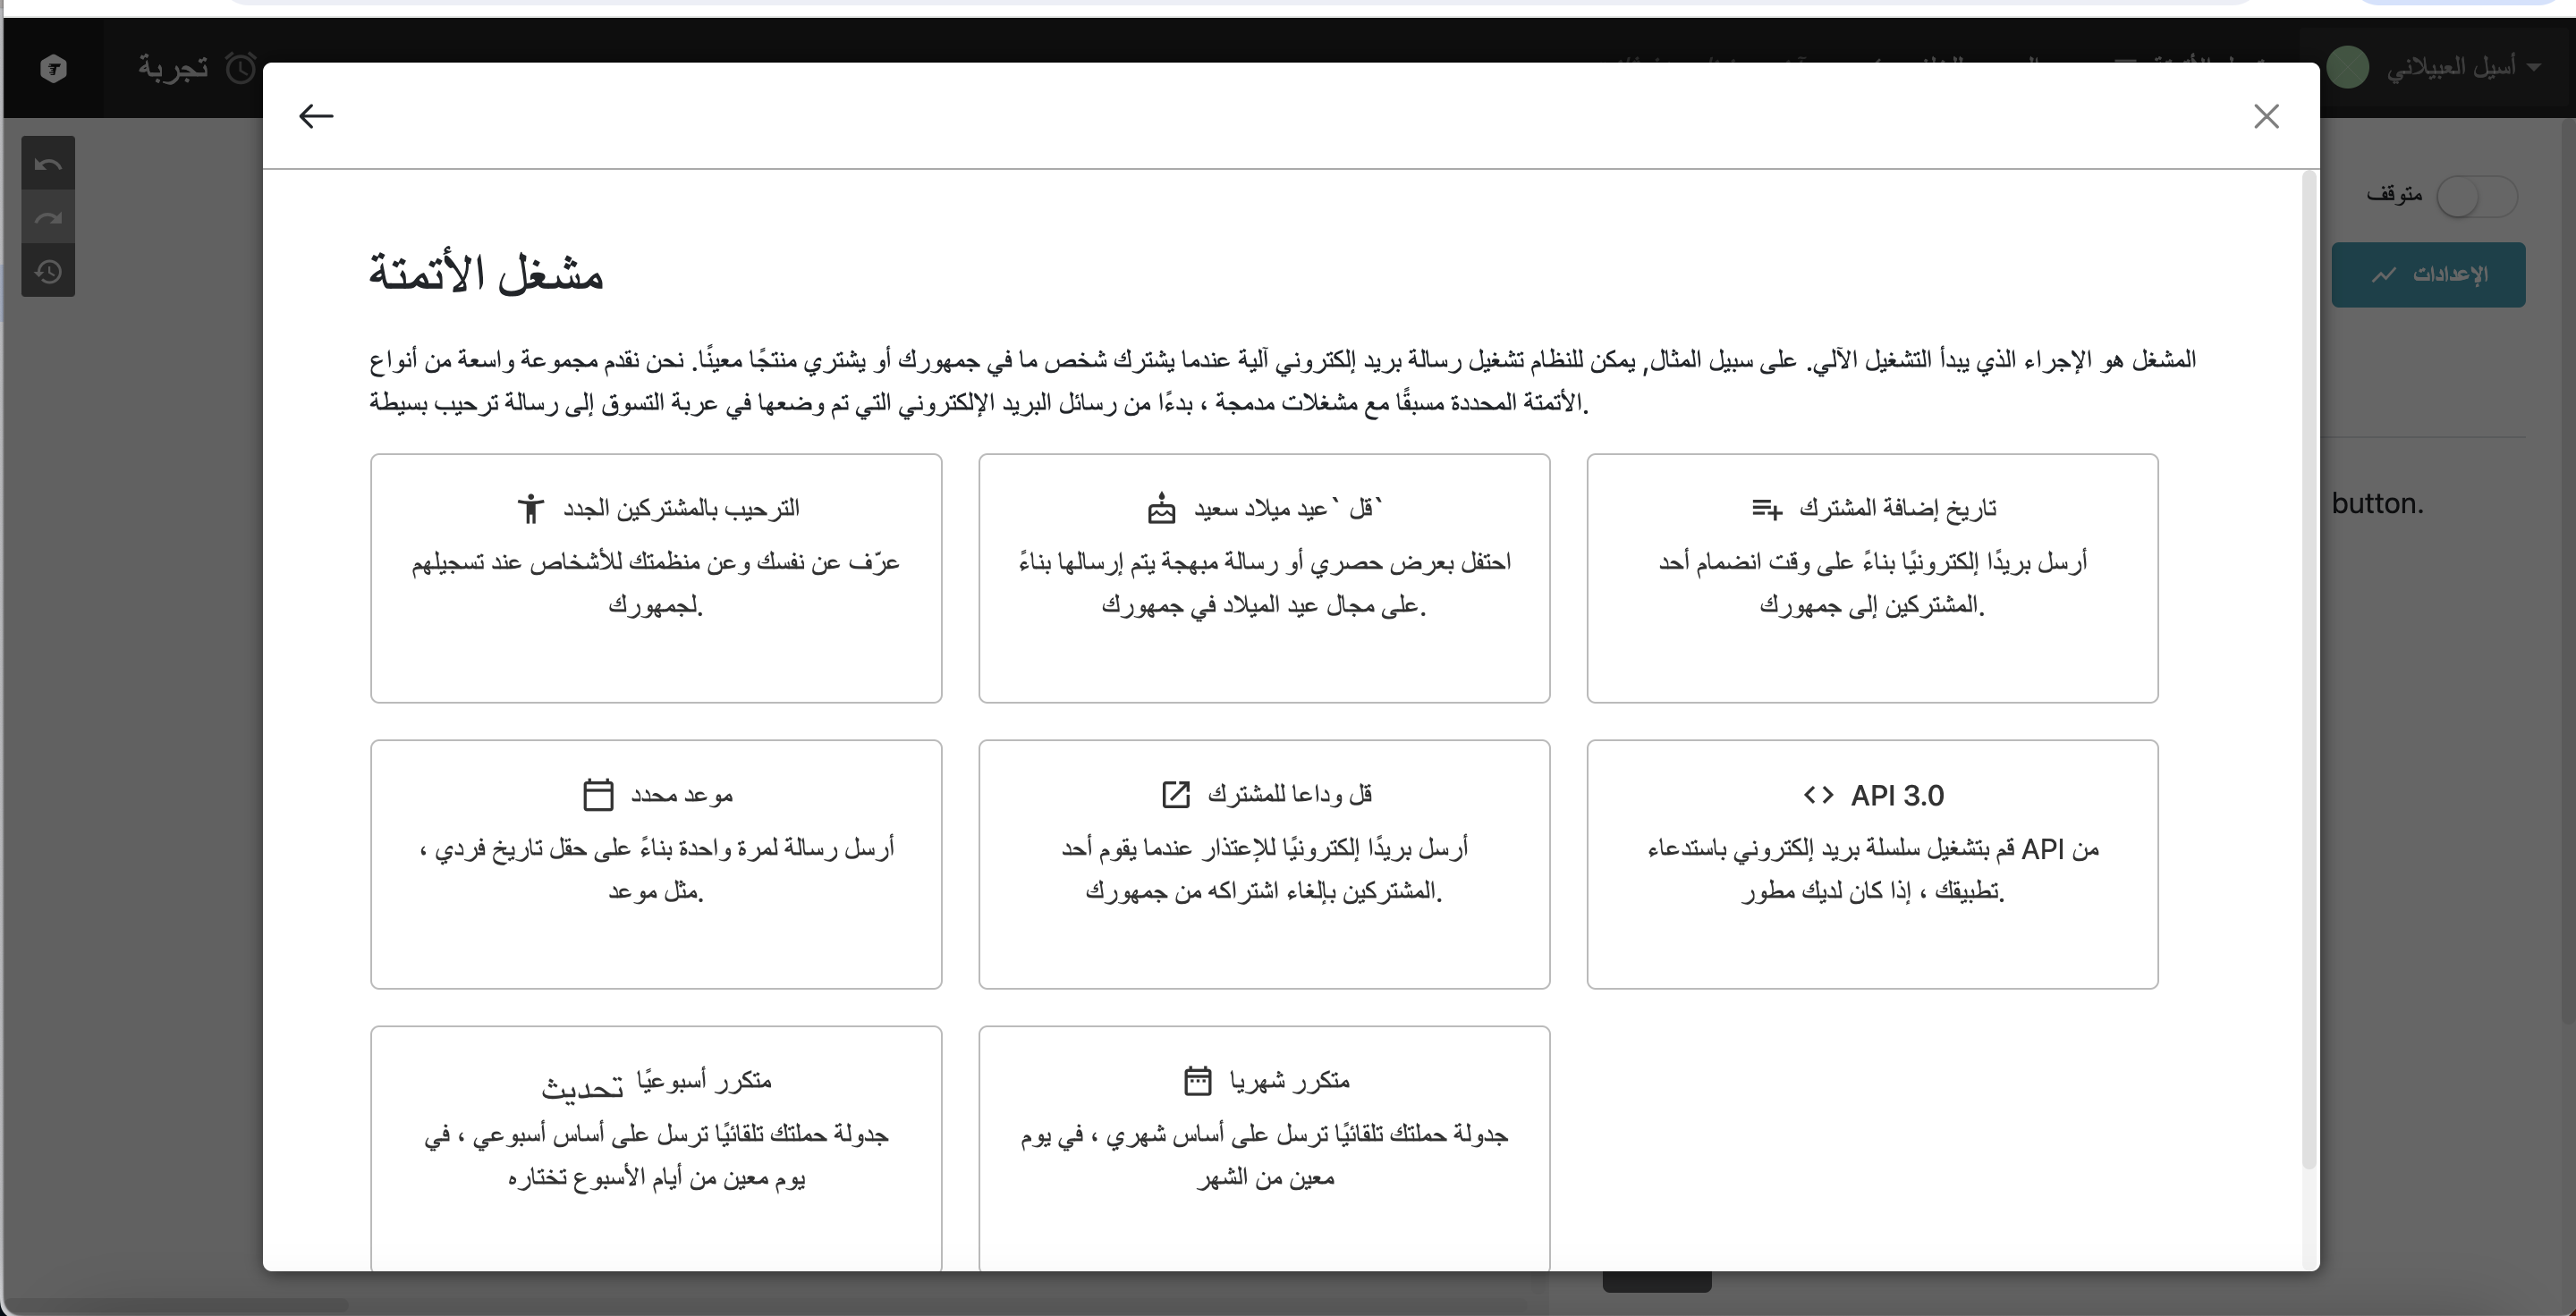Select the birthday cake trigger card
2576x1316 pixels.
click(x=1264, y=578)
